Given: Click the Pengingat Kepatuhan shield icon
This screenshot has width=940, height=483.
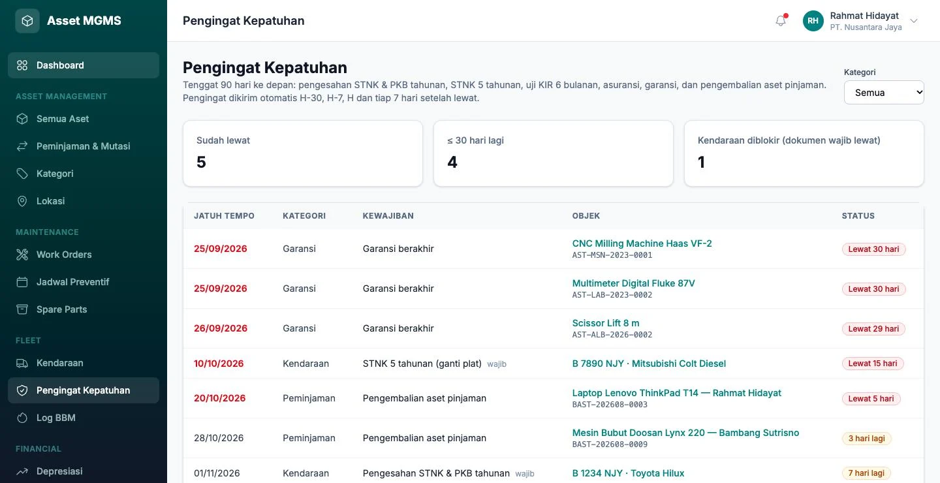Looking at the screenshot, I should (x=22, y=390).
